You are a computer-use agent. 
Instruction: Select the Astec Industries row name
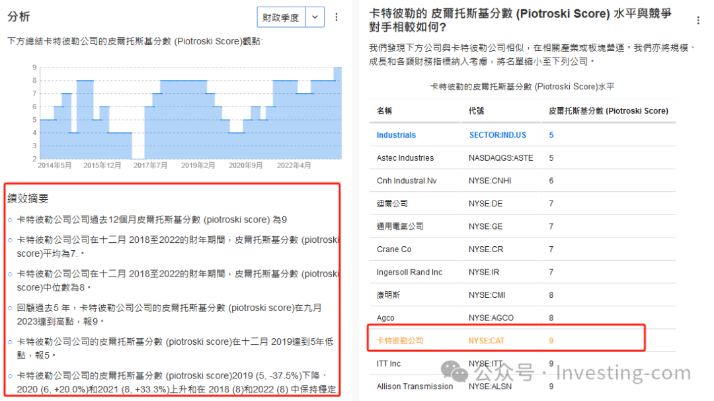click(405, 158)
